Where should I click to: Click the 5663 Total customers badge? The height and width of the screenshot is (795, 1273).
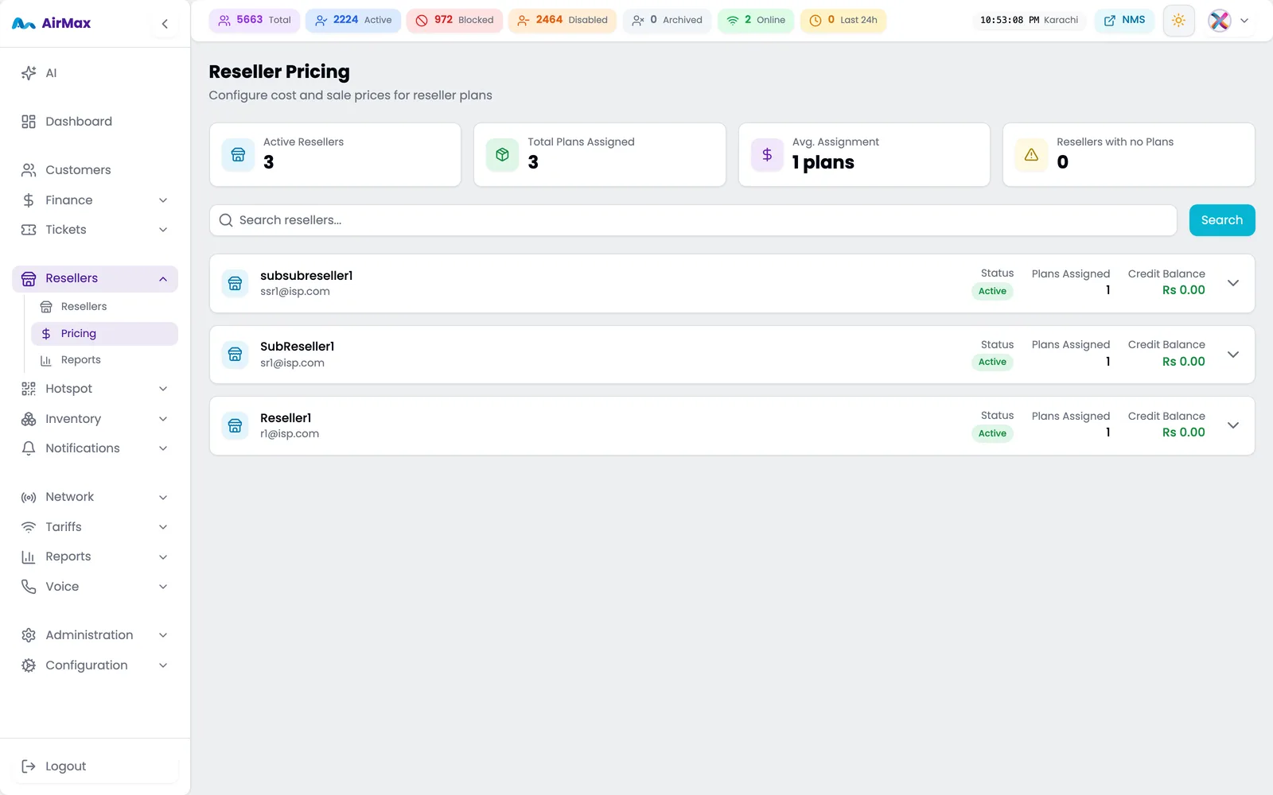tap(255, 20)
